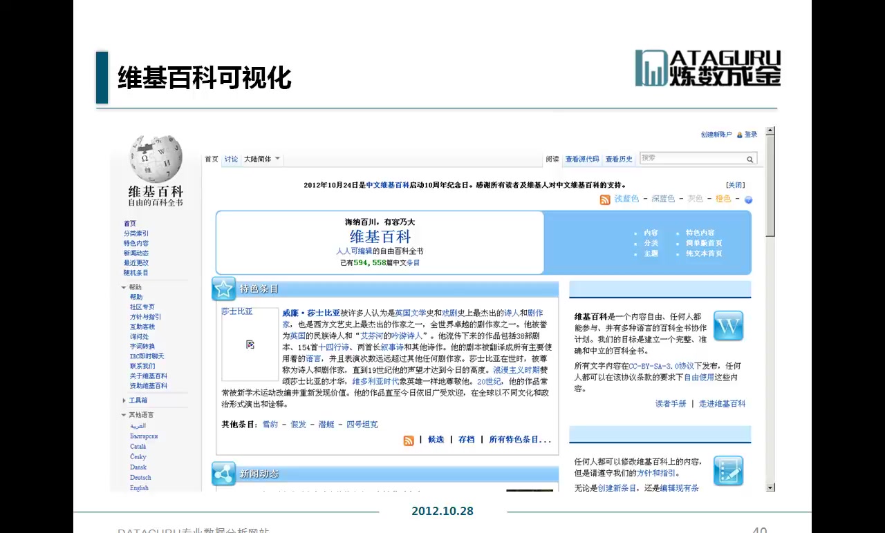
Task: Click the page scrollbar up arrow
Action: tap(771, 131)
